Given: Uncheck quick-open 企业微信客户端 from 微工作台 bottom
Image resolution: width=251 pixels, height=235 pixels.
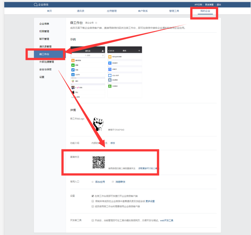Looking at the screenshot, I should pyautogui.click(x=93, y=196).
